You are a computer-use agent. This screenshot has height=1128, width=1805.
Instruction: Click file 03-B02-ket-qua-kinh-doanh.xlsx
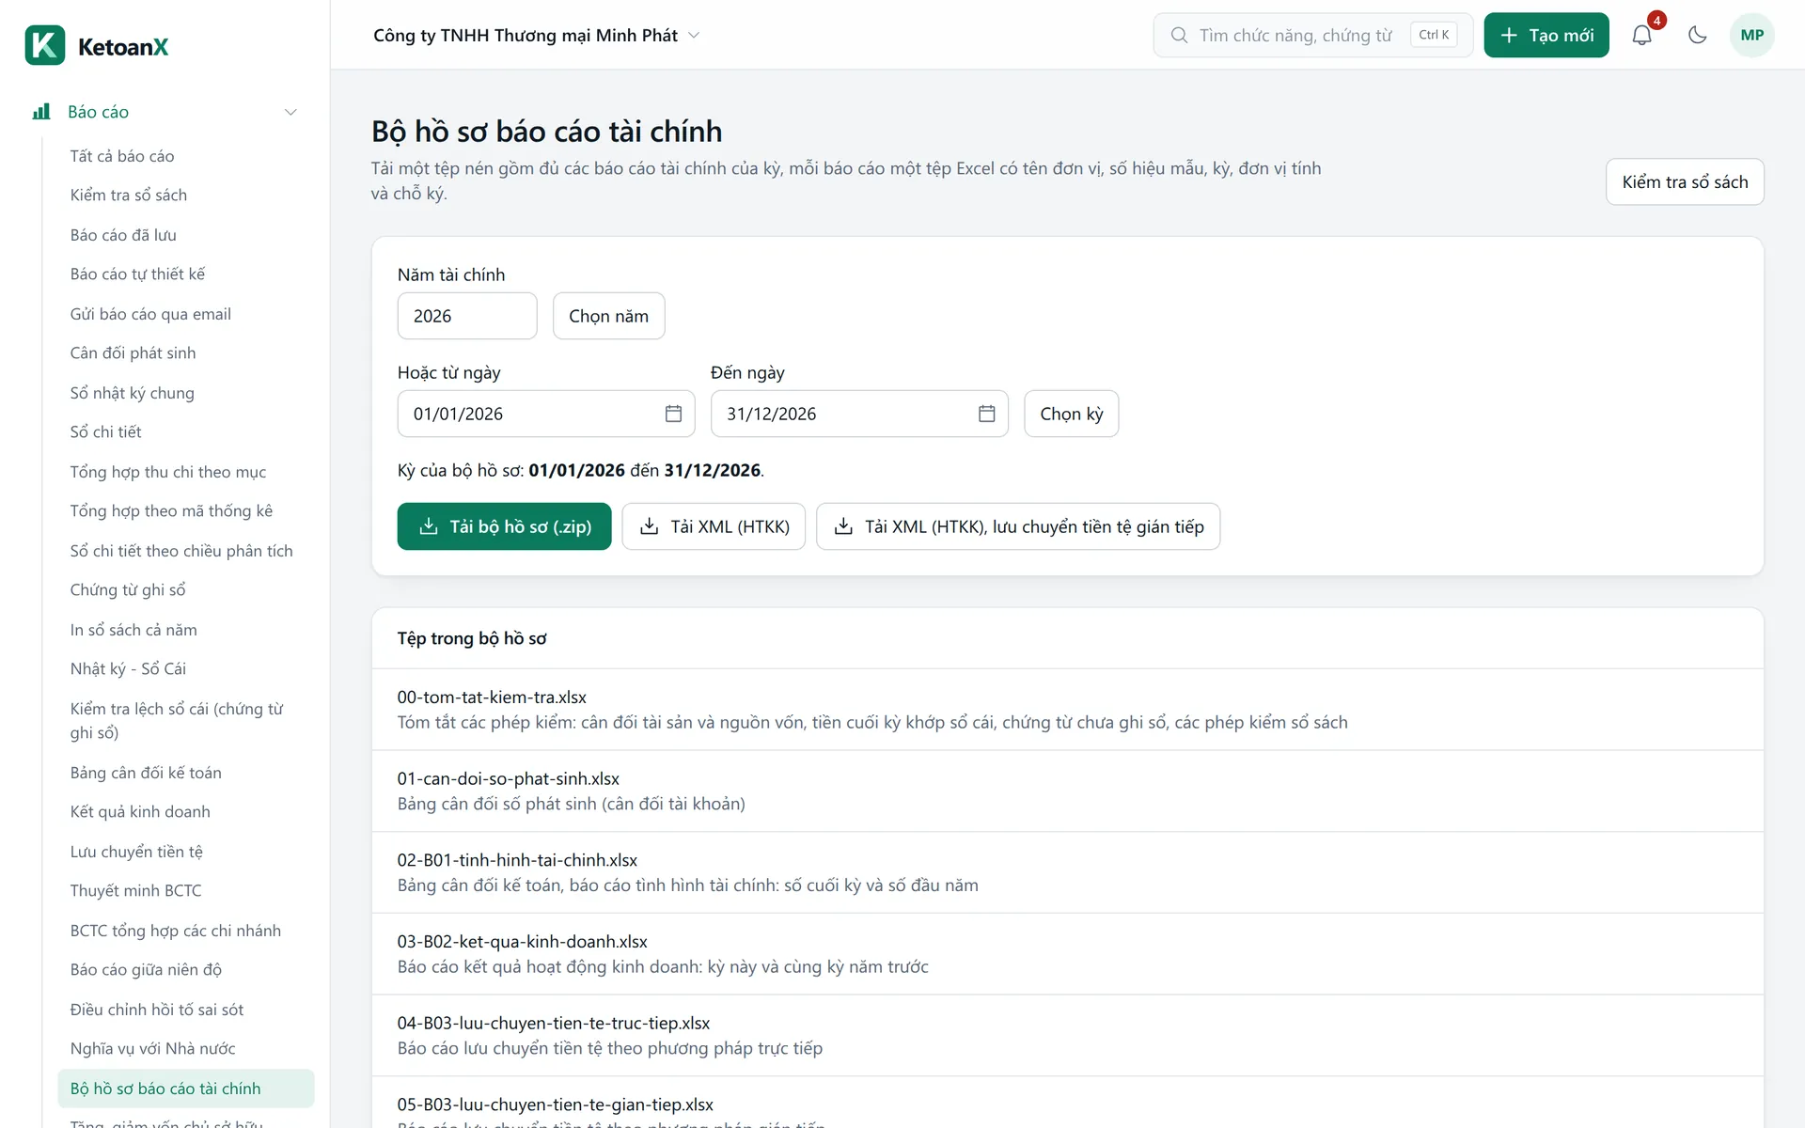click(523, 941)
